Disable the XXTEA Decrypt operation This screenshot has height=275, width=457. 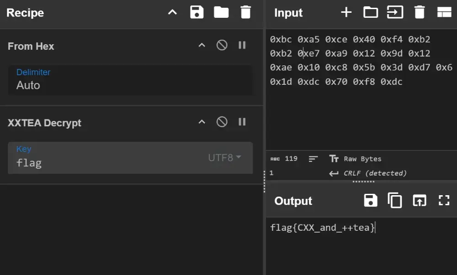(222, 122)
